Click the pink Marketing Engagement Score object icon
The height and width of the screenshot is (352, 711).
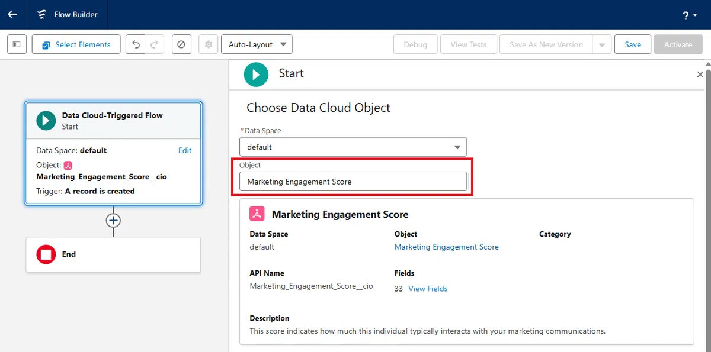[257, 214]
